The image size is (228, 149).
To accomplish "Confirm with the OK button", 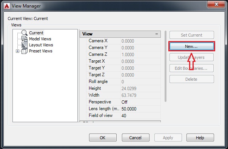I will pos(103,138).
